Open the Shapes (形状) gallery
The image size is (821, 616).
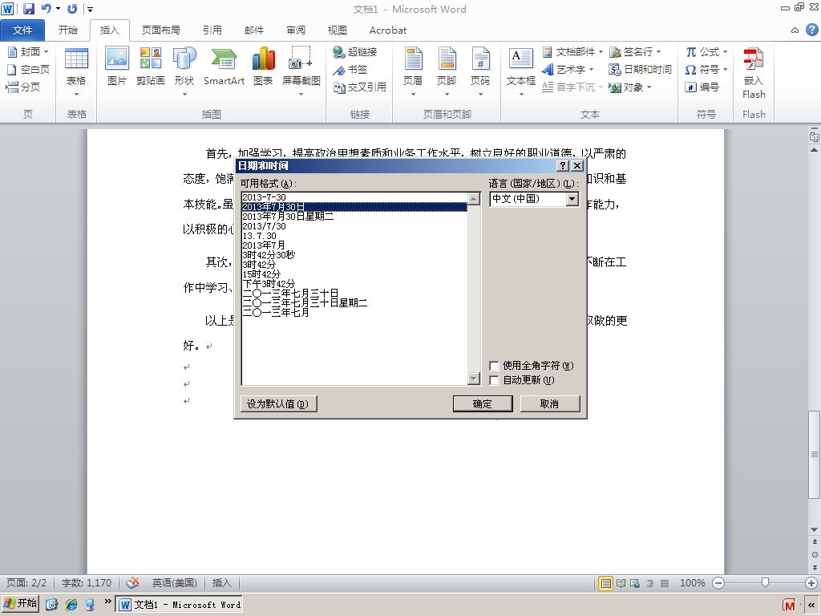coord(184,72)
